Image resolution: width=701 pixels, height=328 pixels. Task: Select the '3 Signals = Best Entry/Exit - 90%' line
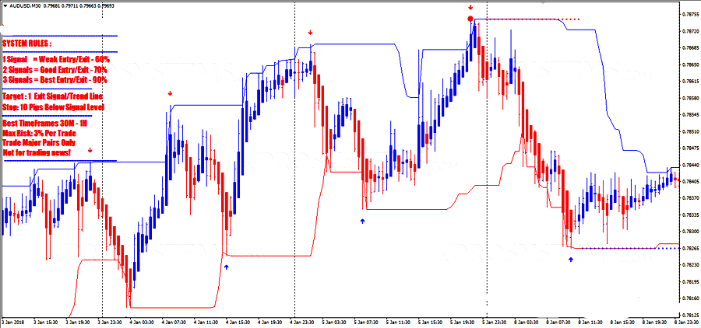(x=55, y=80)
